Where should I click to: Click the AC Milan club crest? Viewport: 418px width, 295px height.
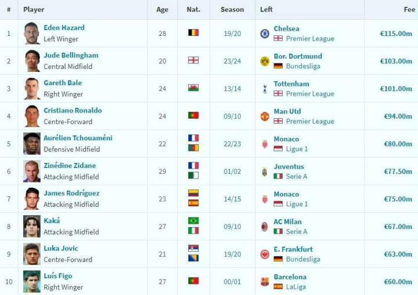[x=265, y=227]
